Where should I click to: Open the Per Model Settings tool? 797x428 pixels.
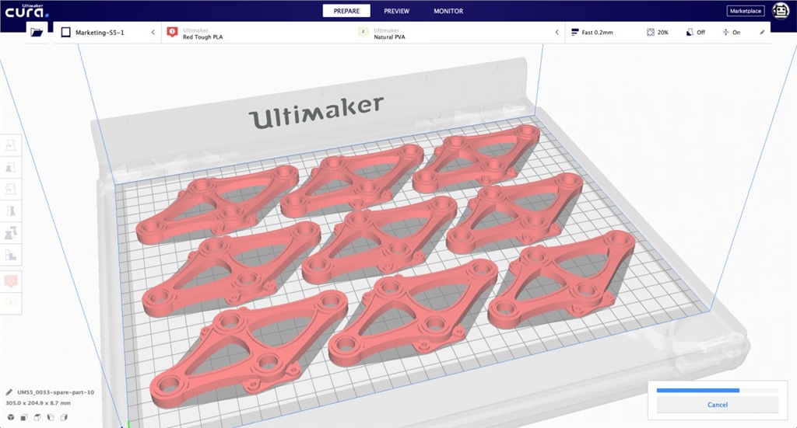tap(12, 232)
